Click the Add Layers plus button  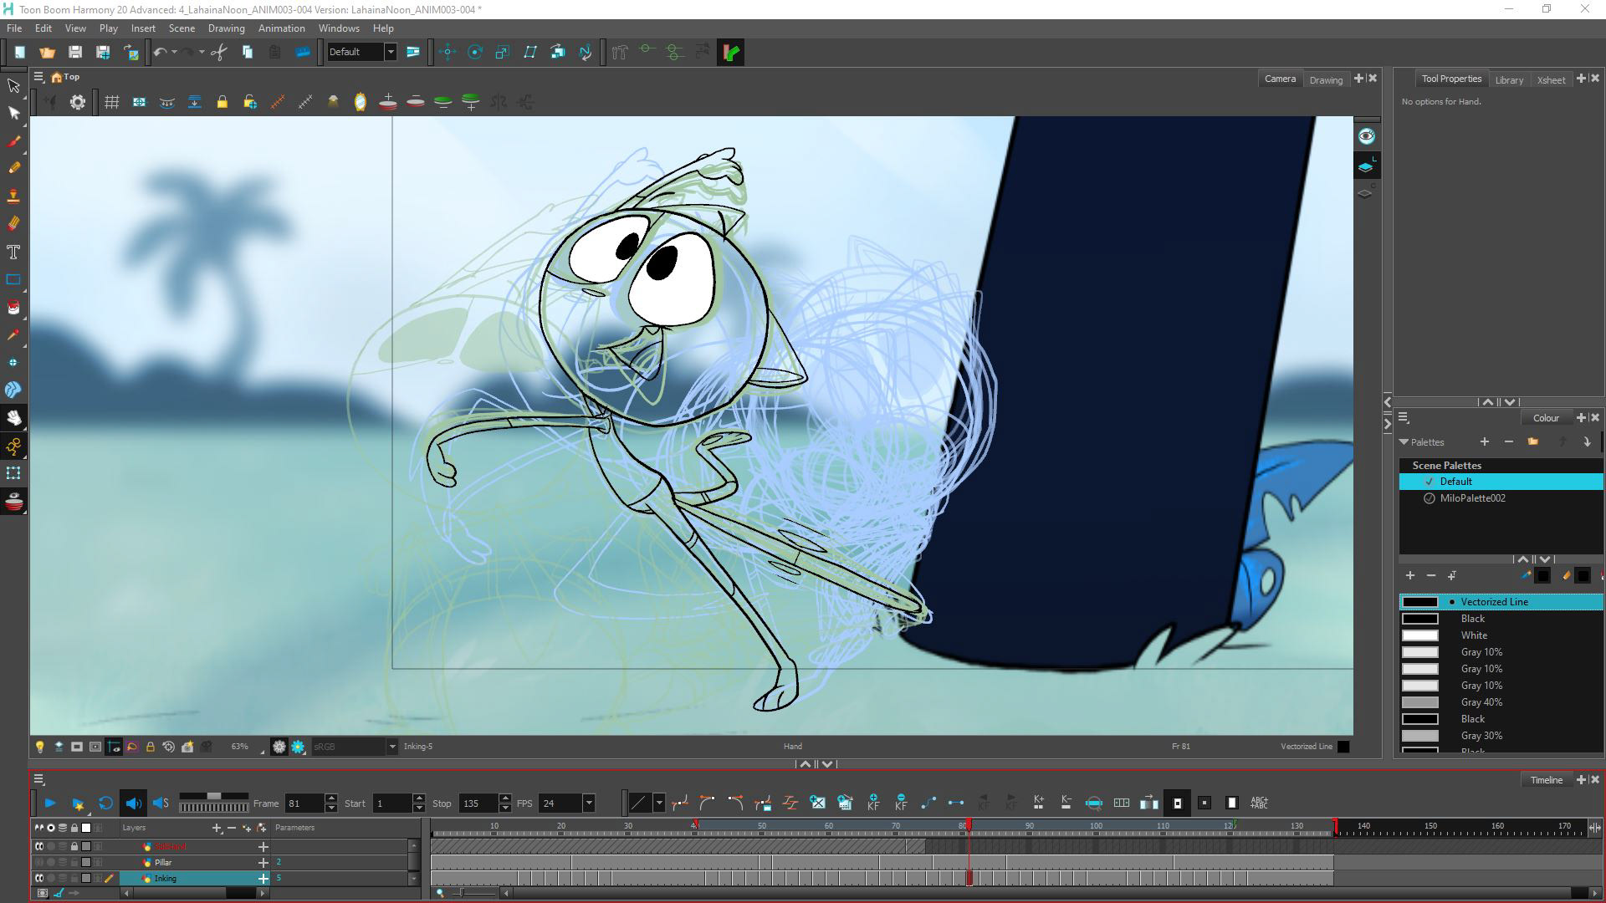coord(217,828)
